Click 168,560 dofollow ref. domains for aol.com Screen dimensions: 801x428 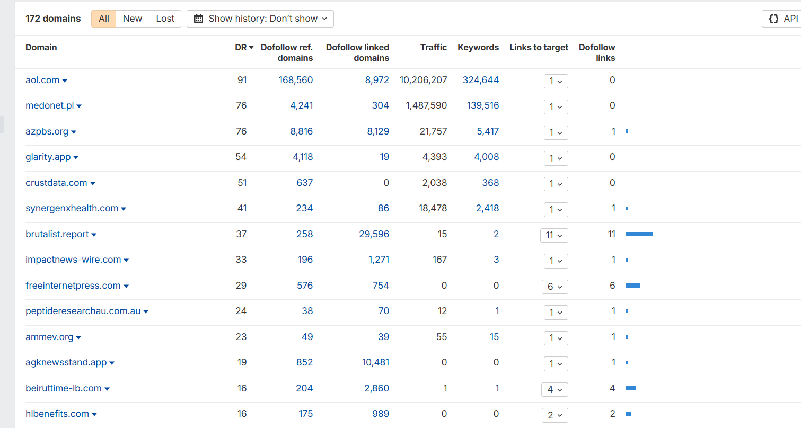coord(296,80)
